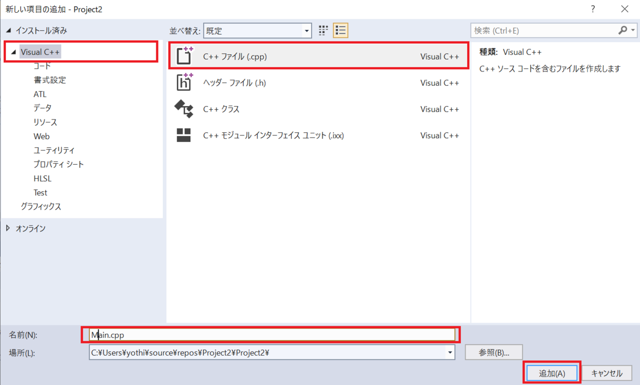Select the コード category
Screen dimensions: 640x385
[x=42, y=66]
